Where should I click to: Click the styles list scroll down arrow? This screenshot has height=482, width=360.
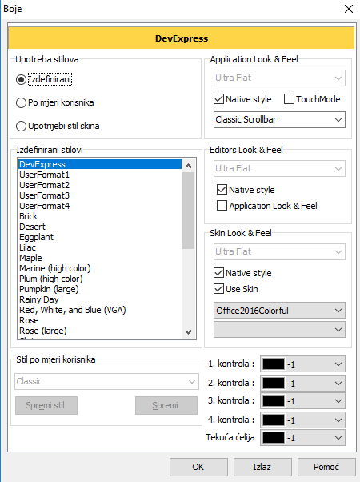(x=189, y=332)
